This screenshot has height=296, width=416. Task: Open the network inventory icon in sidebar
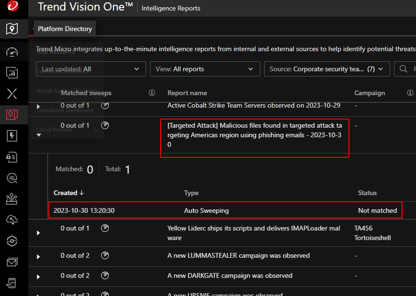coord(12,199)
